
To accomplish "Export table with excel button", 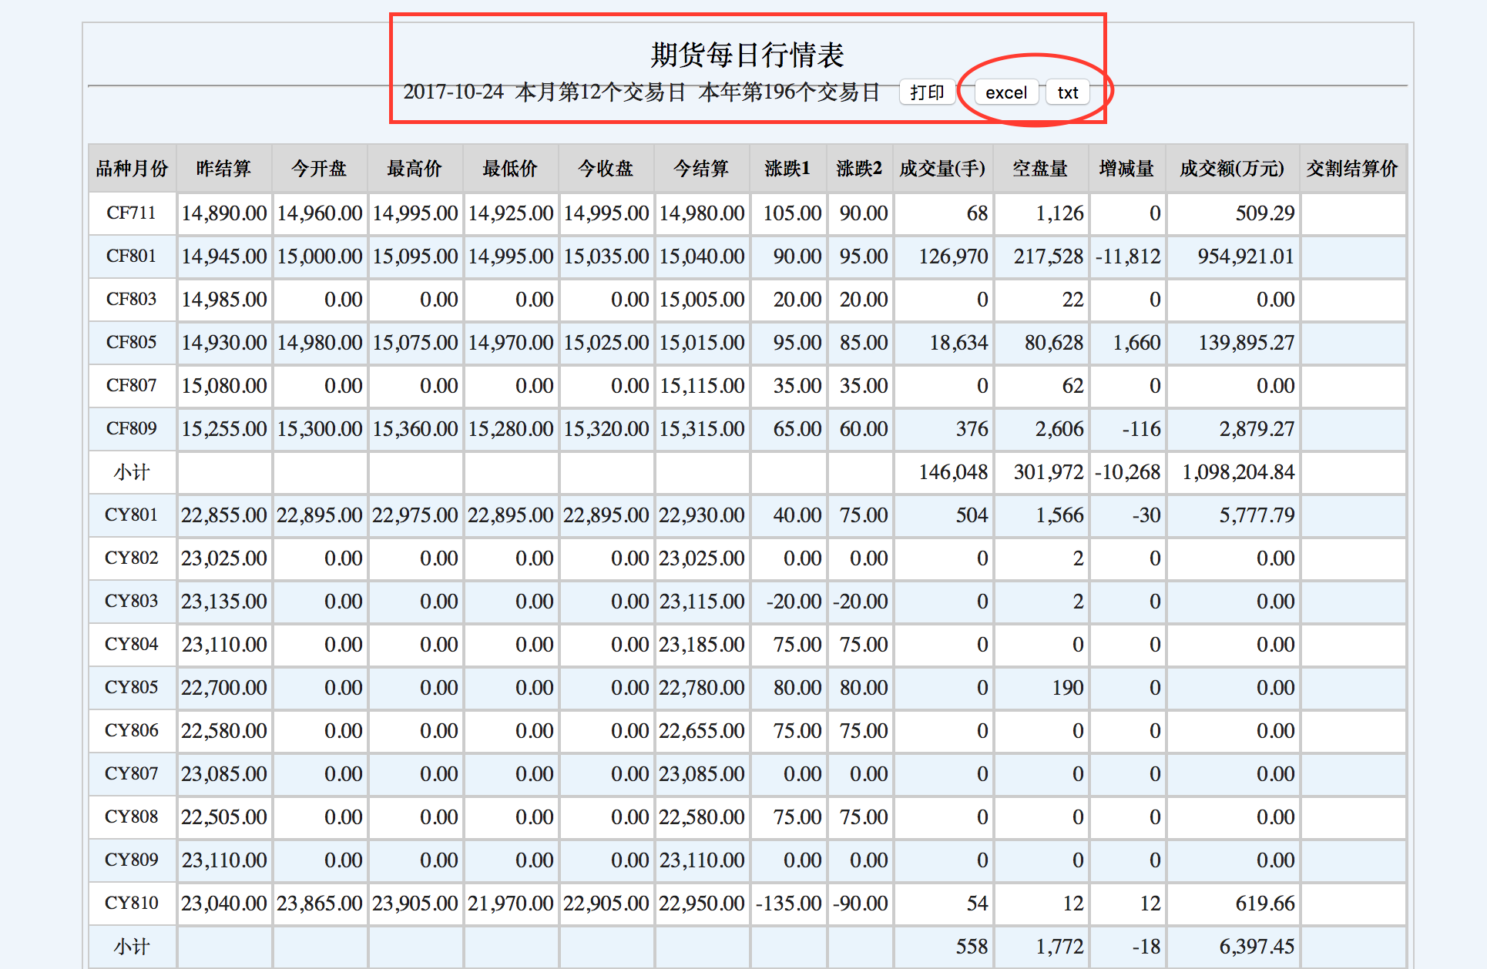I will coord(1006,92).
